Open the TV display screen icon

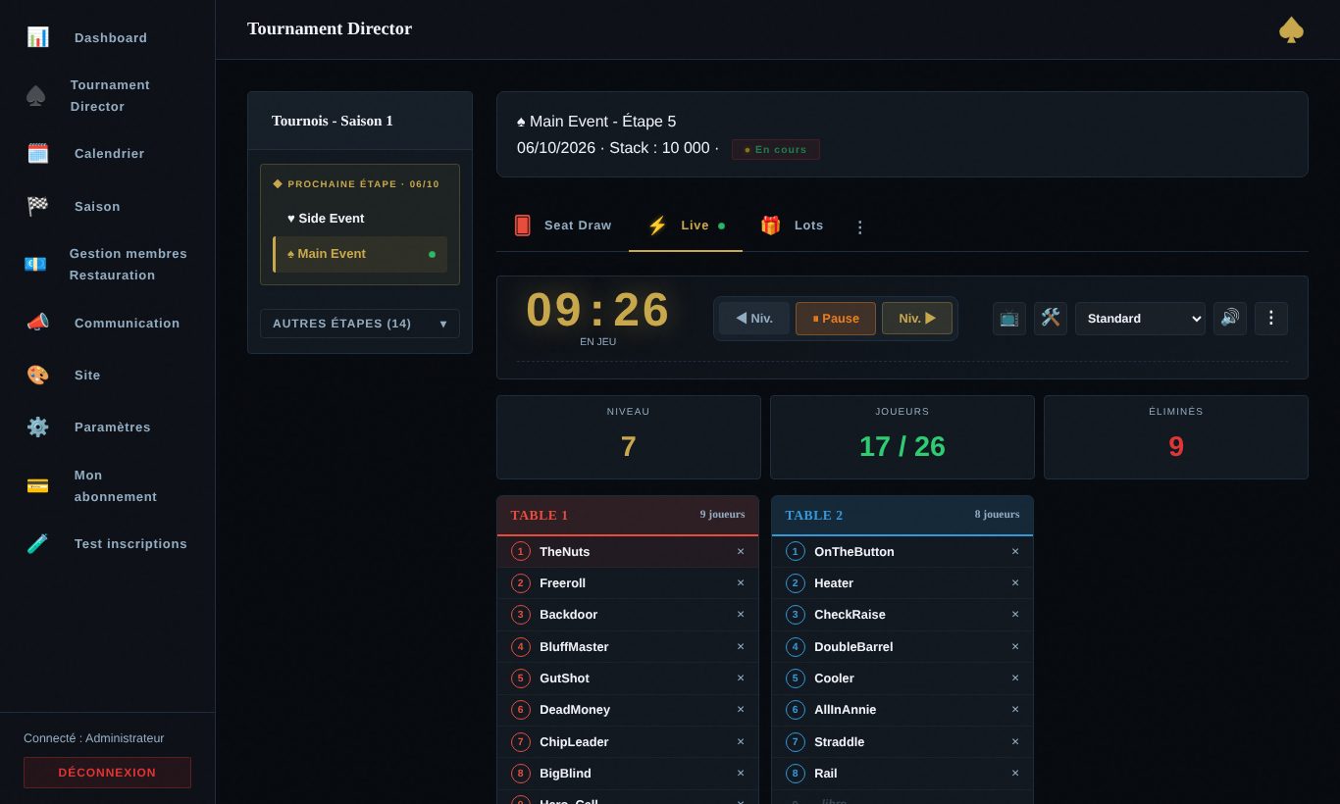(x=1009, y=318)
